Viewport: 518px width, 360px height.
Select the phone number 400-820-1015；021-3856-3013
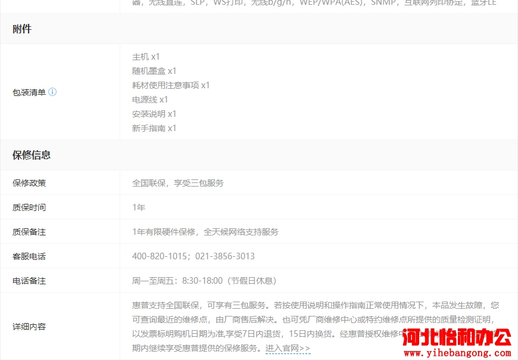click(x=194, y=256)
